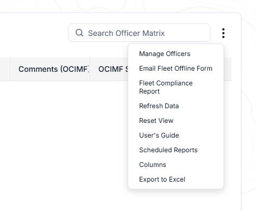Open the Fleet Compliance Report option
Screen dimensions: 256x211
click(x=166, y=87)
